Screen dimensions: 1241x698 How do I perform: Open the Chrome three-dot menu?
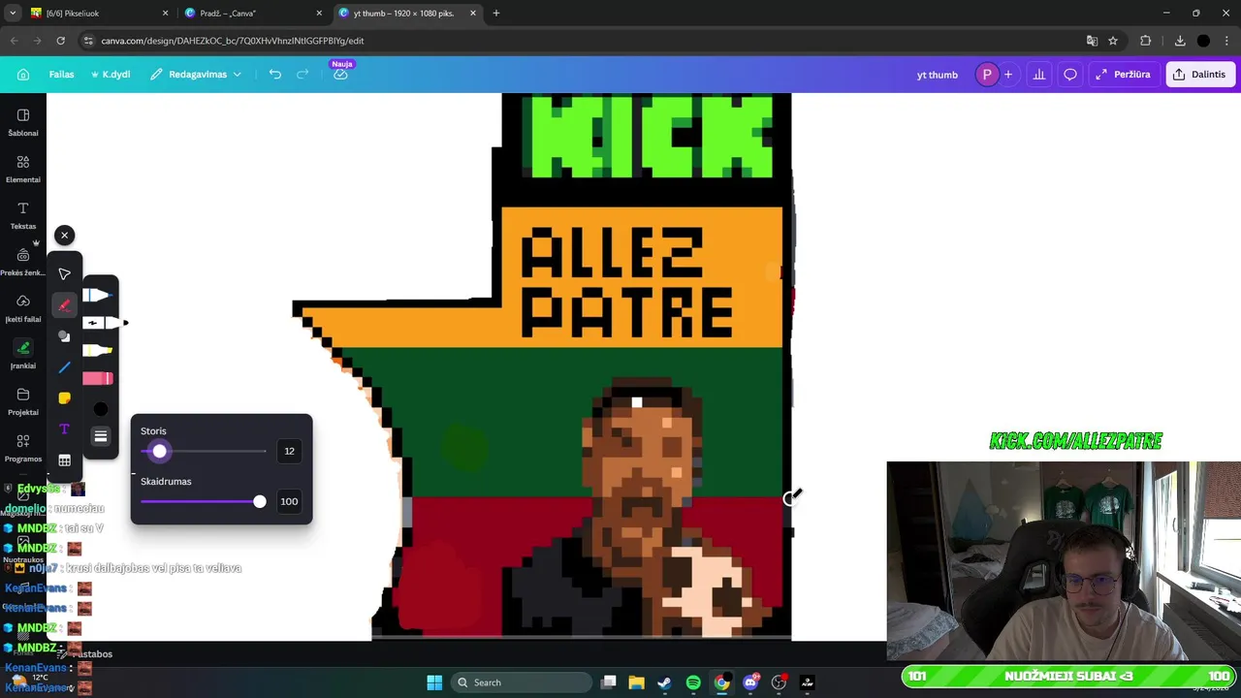pos(1226,41)
